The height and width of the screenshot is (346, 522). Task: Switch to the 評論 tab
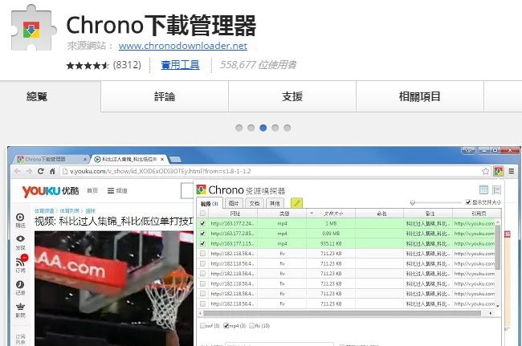pyautogui.click(x=165, y=96)
